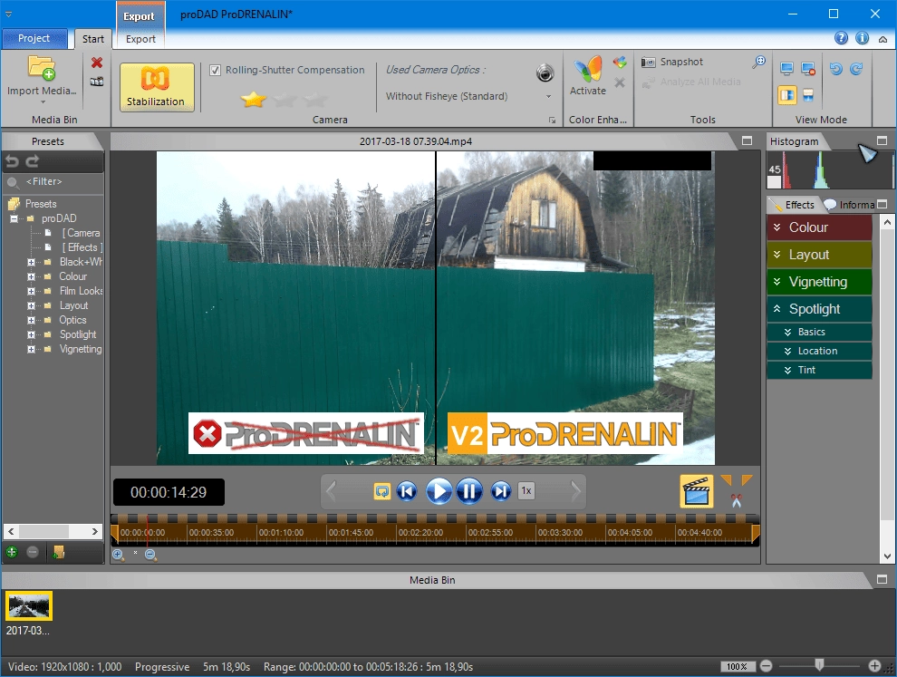Expand the Vignetting effects section
The height and width of the screenshot is (677, 897).
pos(819,282)
